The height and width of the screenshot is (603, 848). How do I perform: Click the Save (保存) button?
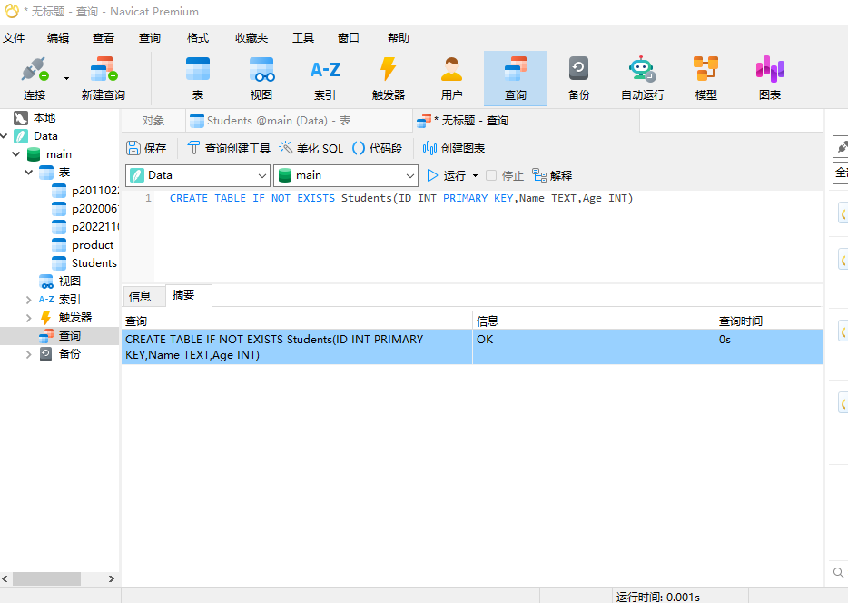pos(146,148)
